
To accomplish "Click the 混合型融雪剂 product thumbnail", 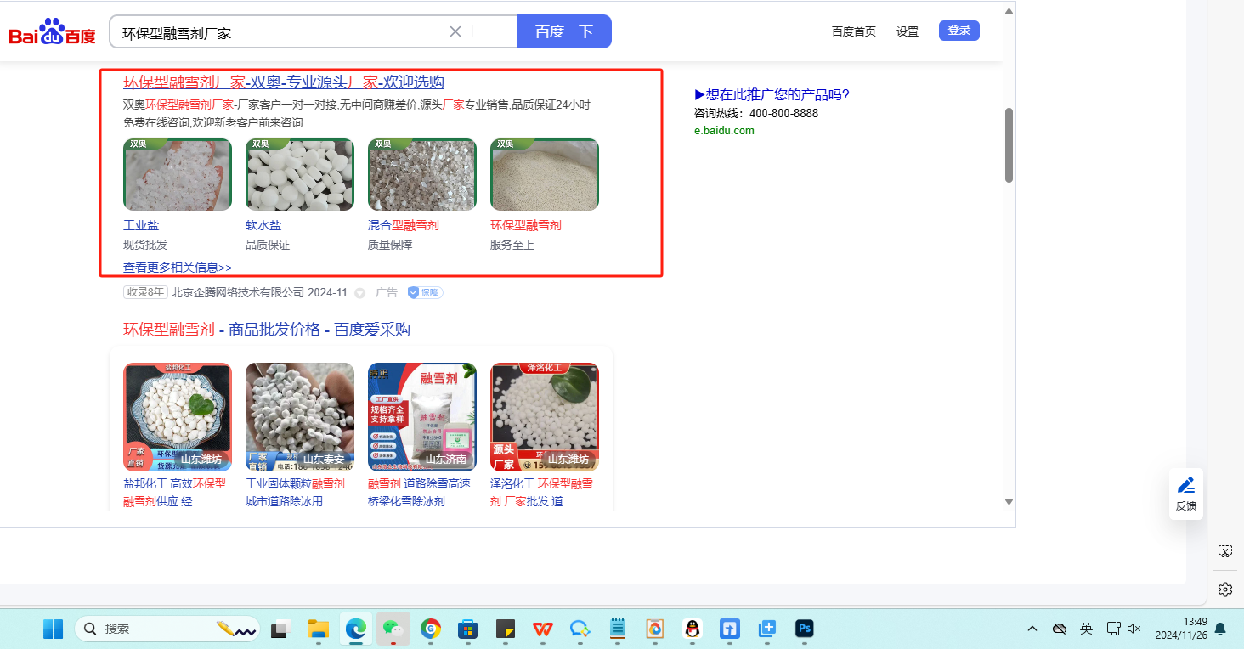I will (x=422, y=175).
